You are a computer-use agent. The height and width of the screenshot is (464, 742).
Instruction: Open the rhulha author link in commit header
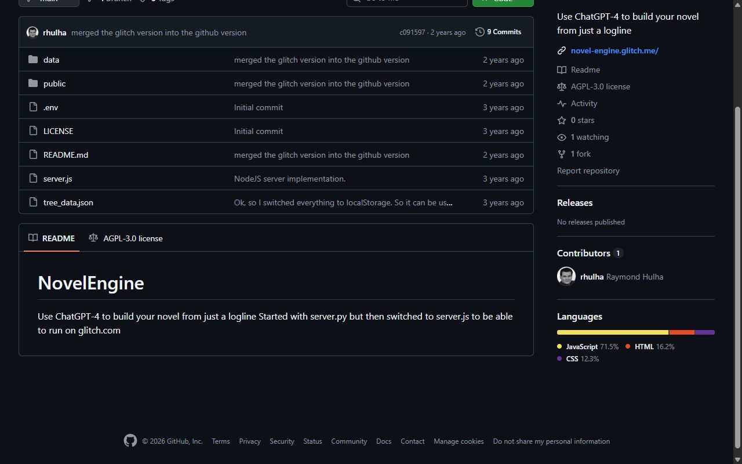click(x=54, y=32)
